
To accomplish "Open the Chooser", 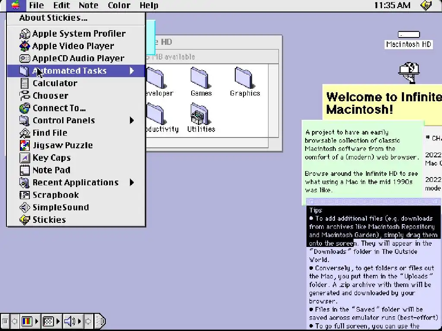I will point(76,95).
